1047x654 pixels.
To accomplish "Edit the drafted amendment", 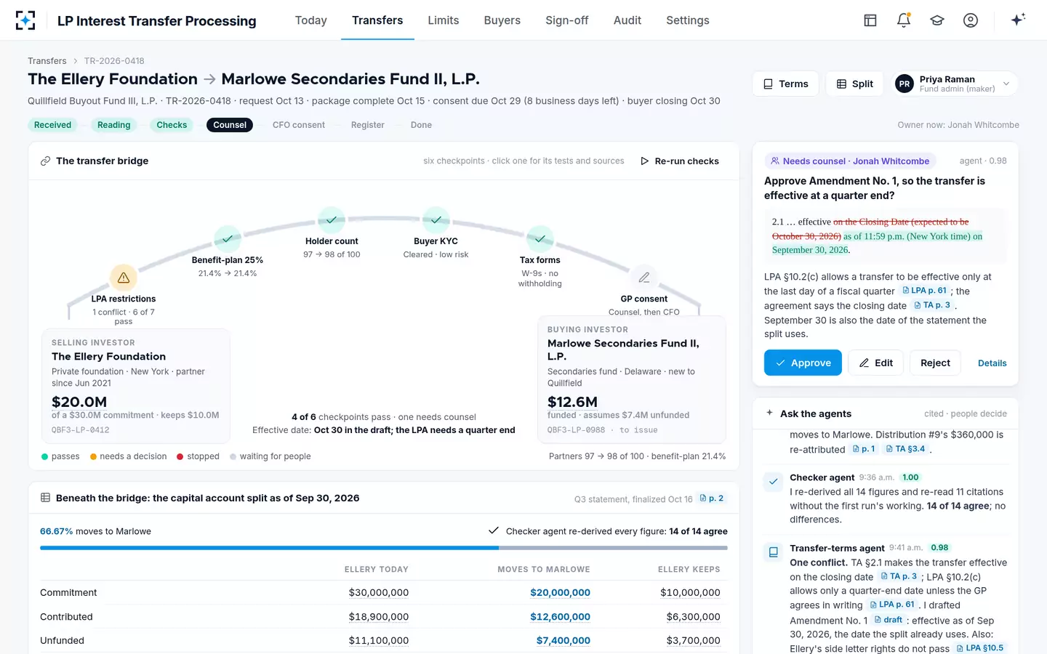I will point(876,363).
